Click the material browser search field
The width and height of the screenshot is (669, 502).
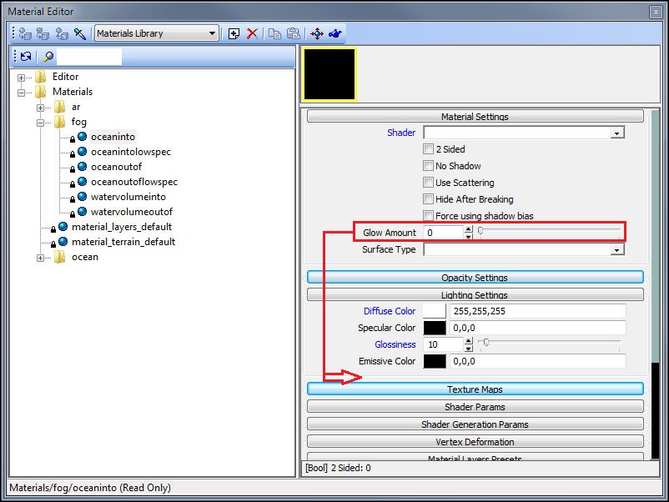click(89, 57)
